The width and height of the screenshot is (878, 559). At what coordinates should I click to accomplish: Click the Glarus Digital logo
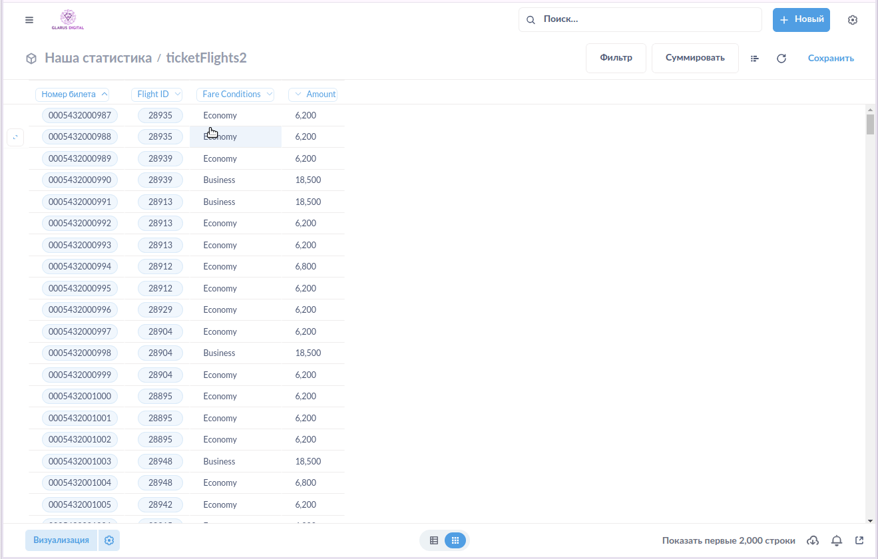(x=68, y=20)
